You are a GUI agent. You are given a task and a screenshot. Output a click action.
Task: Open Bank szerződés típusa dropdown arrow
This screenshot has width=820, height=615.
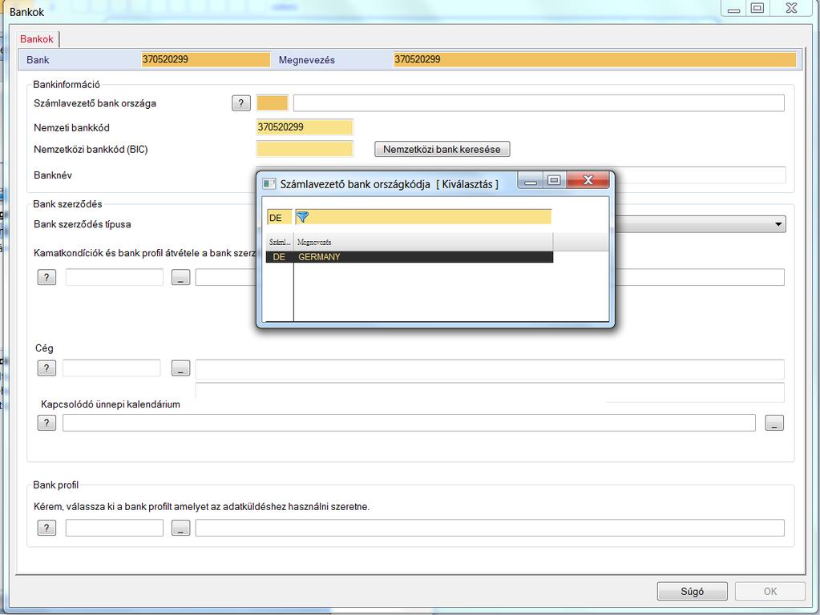tap(778, 224)
